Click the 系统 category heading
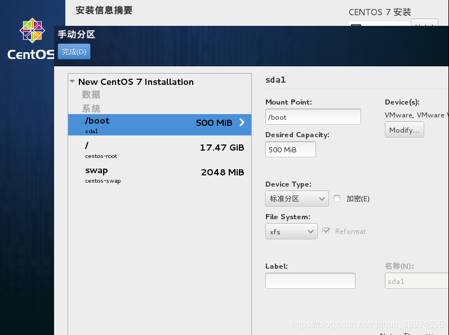This screenshot has height=335, width=449. coord(91,108)
